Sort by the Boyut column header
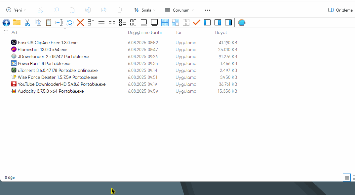This screenshot has height=195, width=355. click(221, 32)
